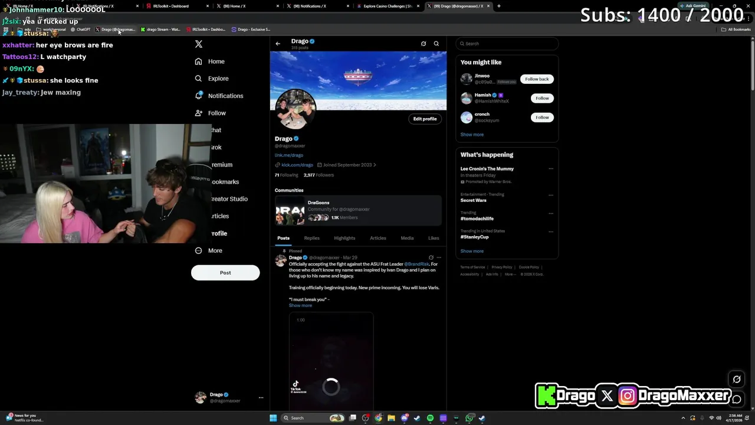
Task: Switch to the Posts tab
Action: [x=283, y=238]
